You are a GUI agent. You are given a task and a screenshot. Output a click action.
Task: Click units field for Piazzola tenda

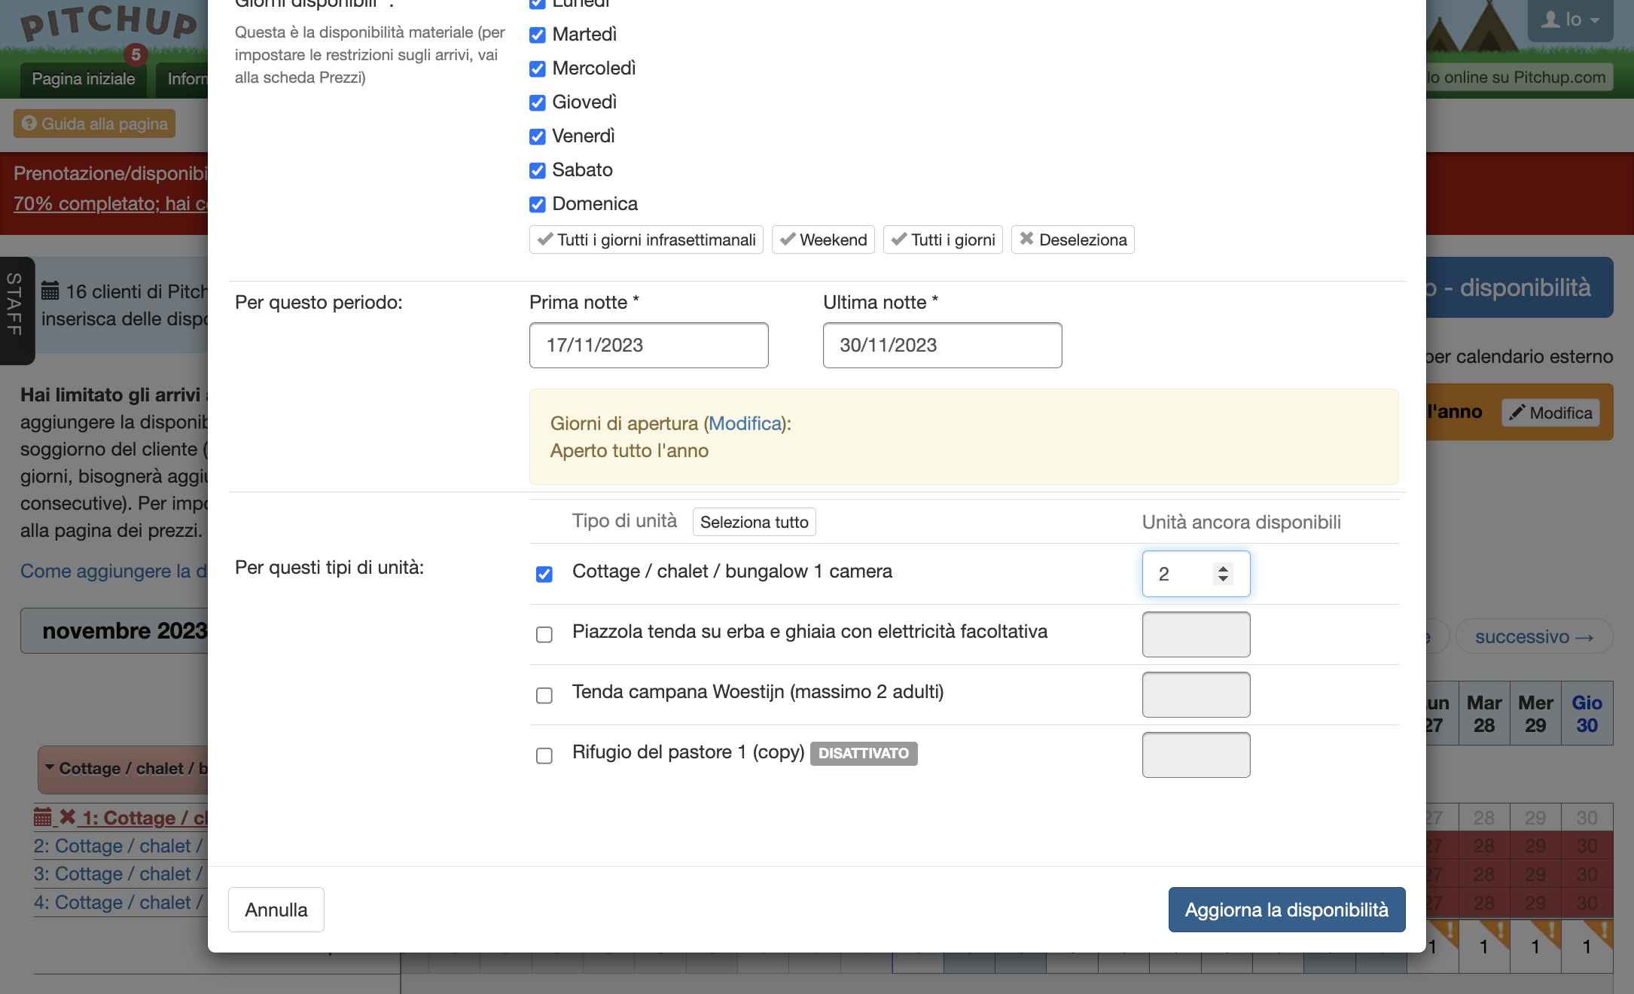[x=1196, y=634]
